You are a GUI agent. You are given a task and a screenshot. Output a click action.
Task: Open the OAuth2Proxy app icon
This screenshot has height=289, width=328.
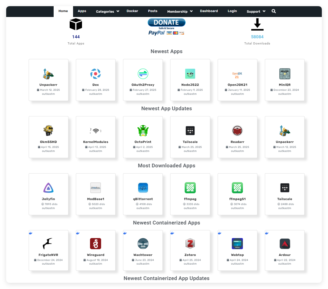(143, 74)
